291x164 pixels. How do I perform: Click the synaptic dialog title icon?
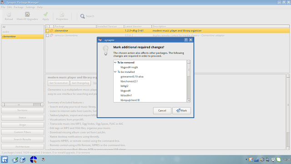100,40
